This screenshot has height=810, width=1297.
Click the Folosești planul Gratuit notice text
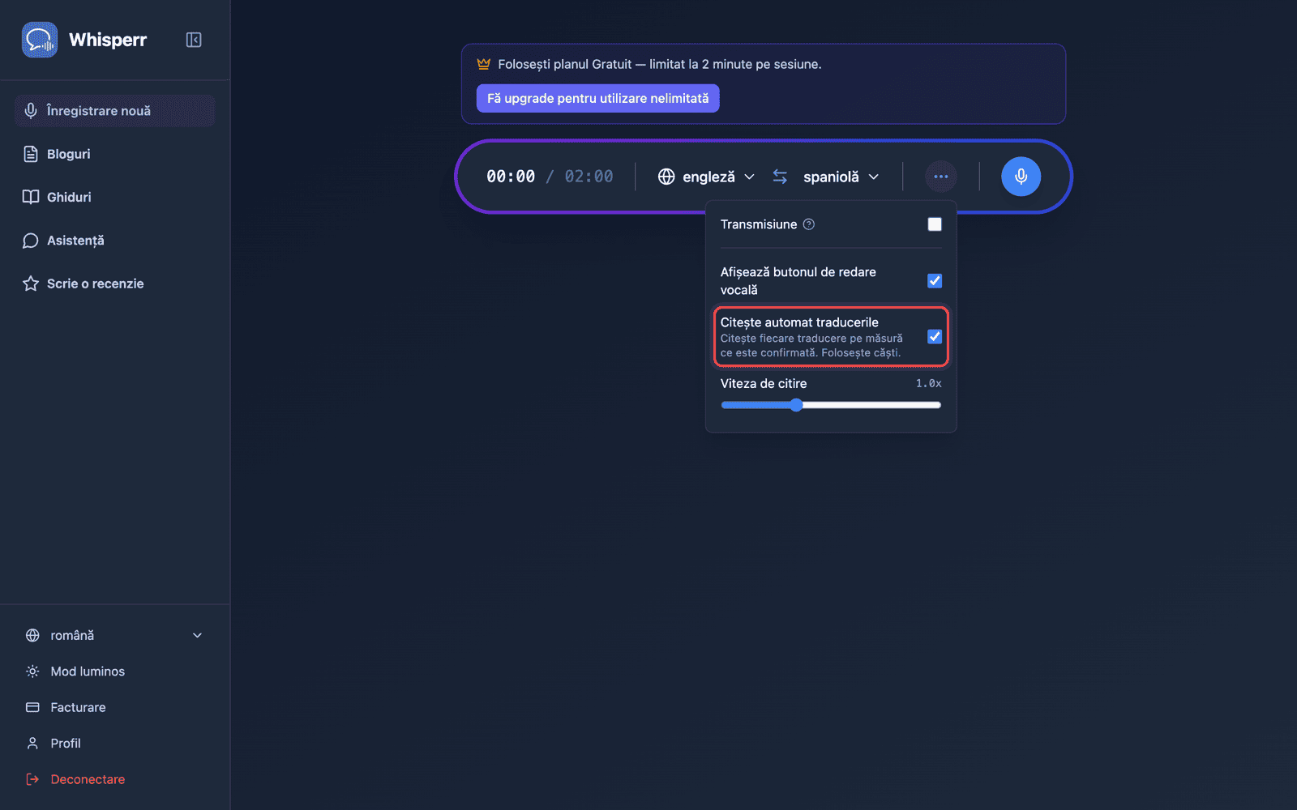pos(660,64)
